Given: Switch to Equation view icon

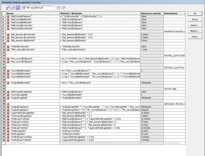Looking at the screenshot, I should (8, 8).
